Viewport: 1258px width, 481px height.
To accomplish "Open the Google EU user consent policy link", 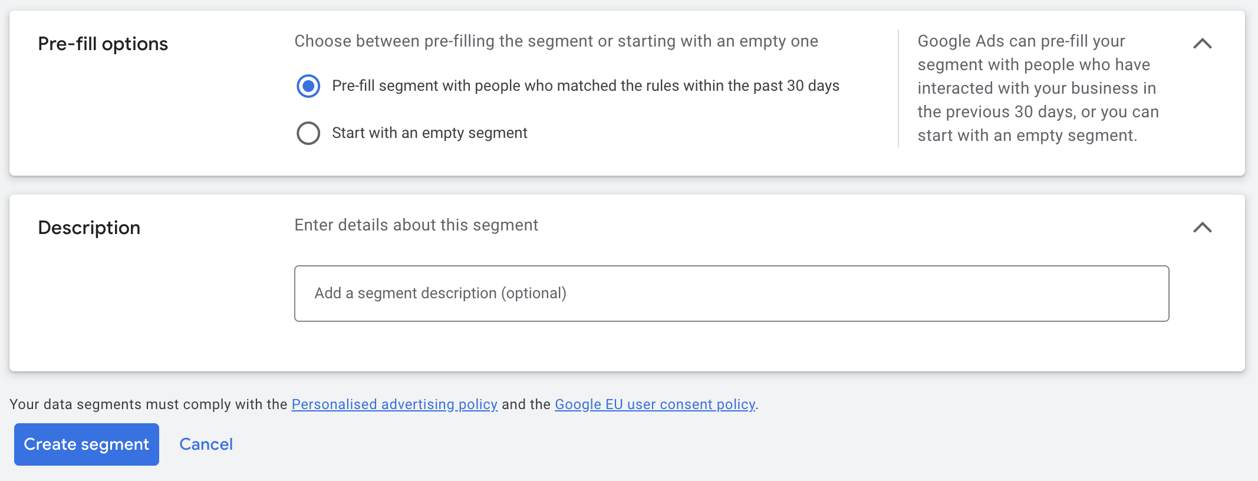I will click(x=655, y=404).
